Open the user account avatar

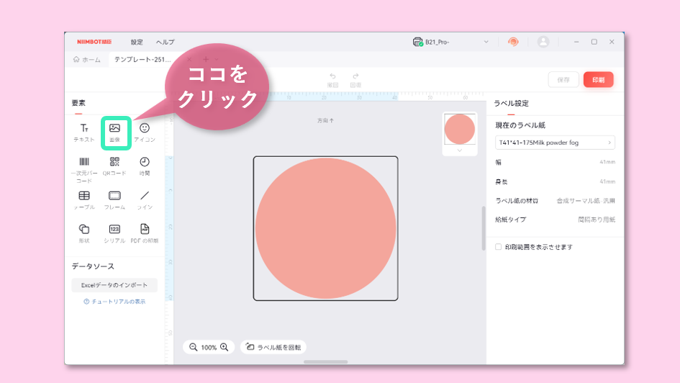543,42
